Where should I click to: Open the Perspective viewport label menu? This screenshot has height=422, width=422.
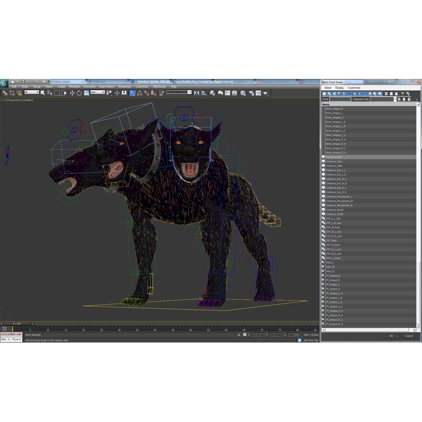pos(14,100)
